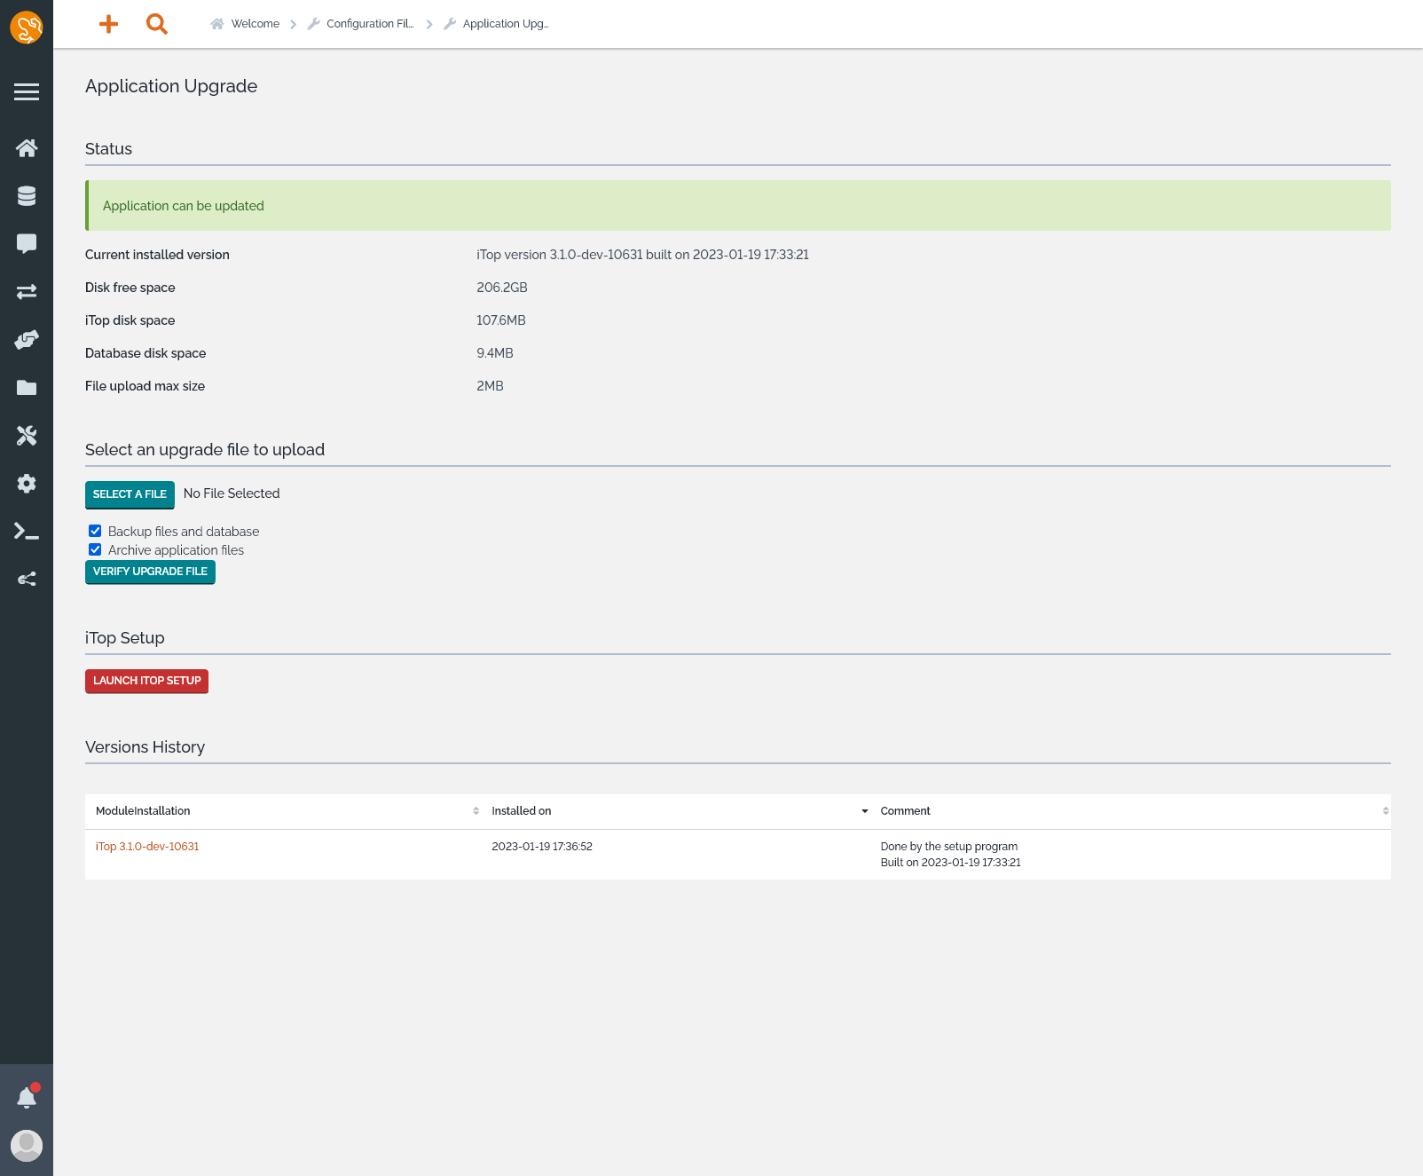Sort by ModuleInstallation column
Viewport: 1423px width, 1176px height.
143,811
